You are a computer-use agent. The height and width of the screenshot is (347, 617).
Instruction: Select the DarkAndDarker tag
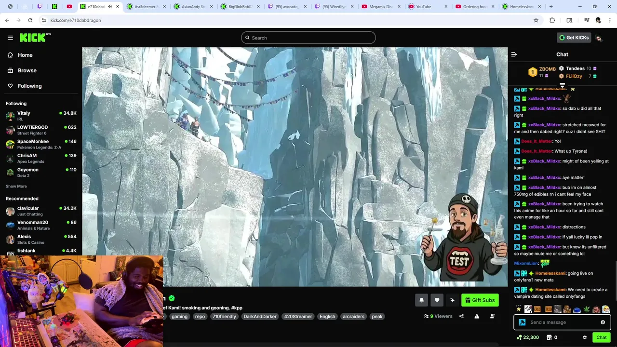pyautogui.click(x=260, y=317)
